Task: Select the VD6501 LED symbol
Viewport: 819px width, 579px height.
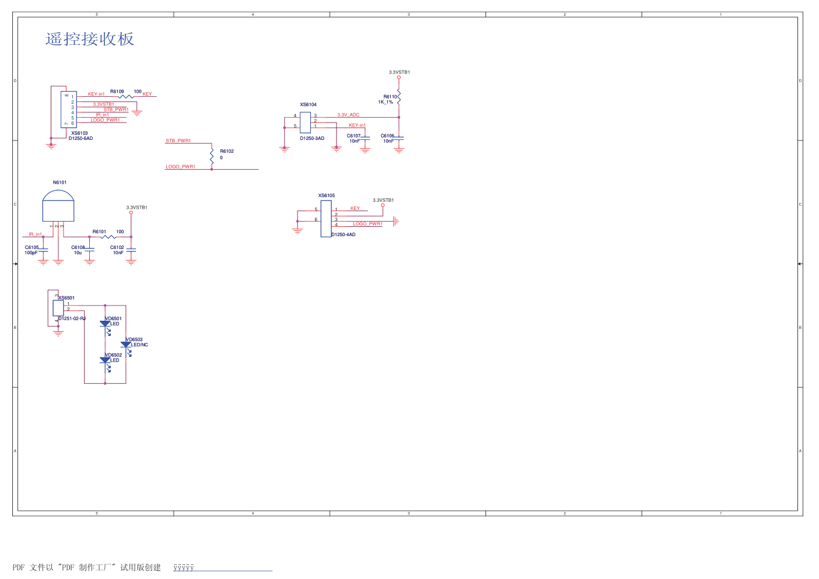Action: pos(105,324)
